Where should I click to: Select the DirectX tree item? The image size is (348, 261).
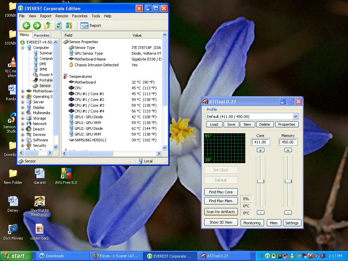pyautogui.click(x=39, y=129)
